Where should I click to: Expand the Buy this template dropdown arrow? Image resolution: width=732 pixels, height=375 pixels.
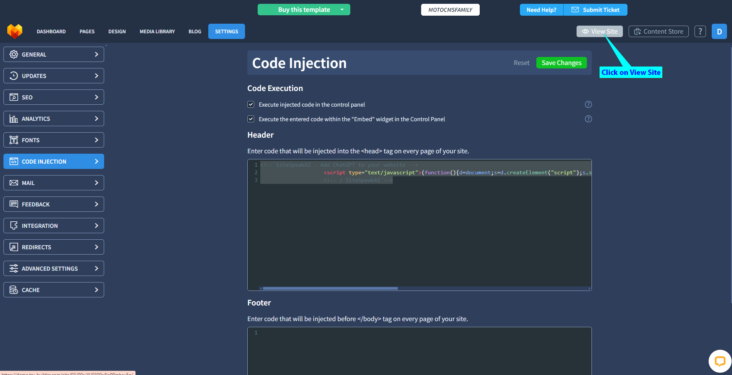click(342, 10)
